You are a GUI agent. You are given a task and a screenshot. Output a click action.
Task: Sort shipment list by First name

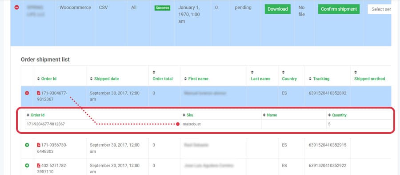click(196, 79)
